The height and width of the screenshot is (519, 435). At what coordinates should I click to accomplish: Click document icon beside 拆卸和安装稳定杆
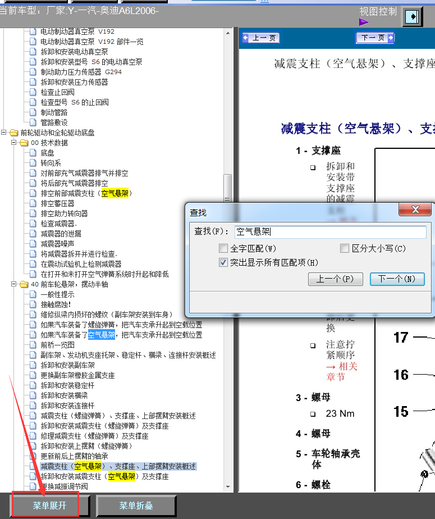33,385
